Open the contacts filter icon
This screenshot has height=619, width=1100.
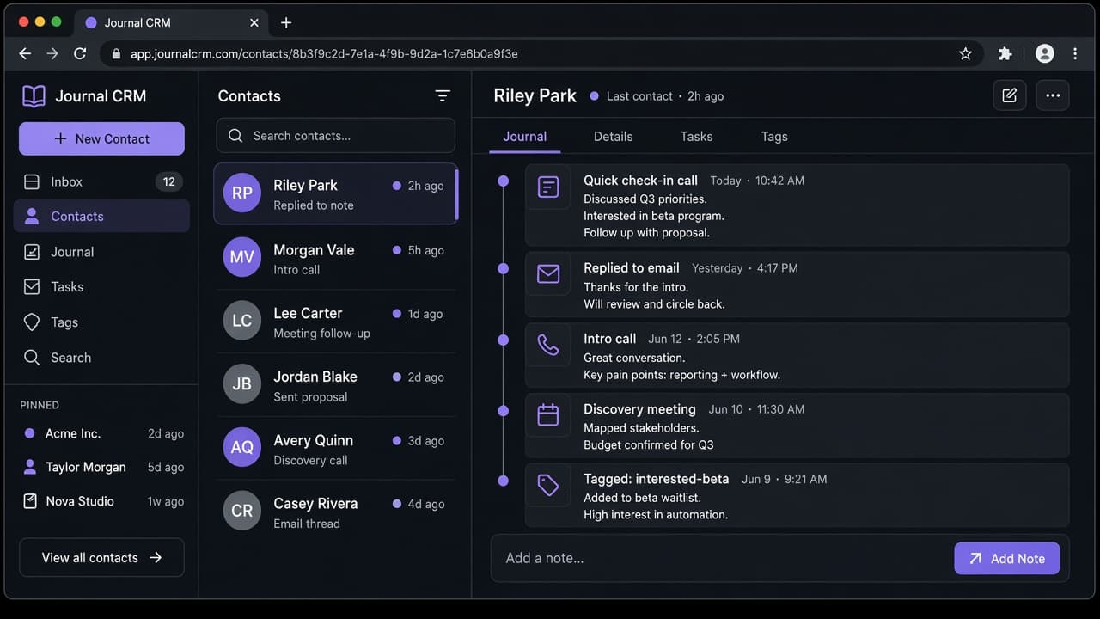[x=443, y=96]
